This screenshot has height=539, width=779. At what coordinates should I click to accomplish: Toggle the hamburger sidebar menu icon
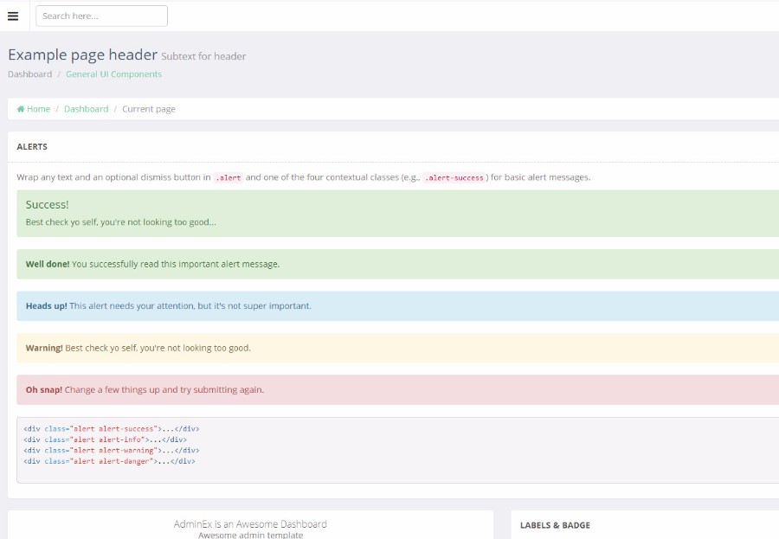tap(13, 16)
